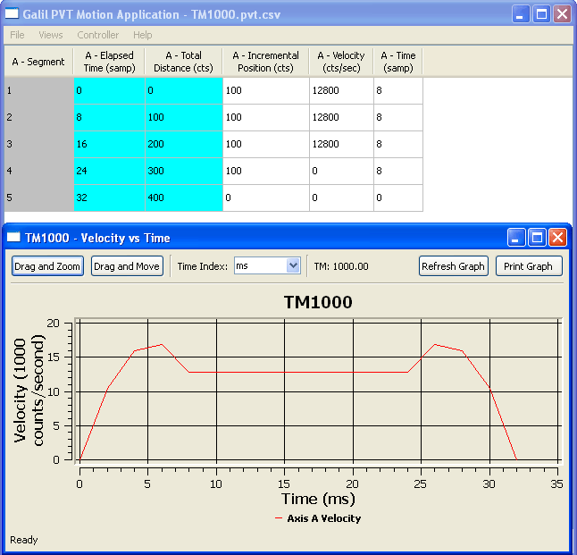Open the File menu

[x=17, y=35]
